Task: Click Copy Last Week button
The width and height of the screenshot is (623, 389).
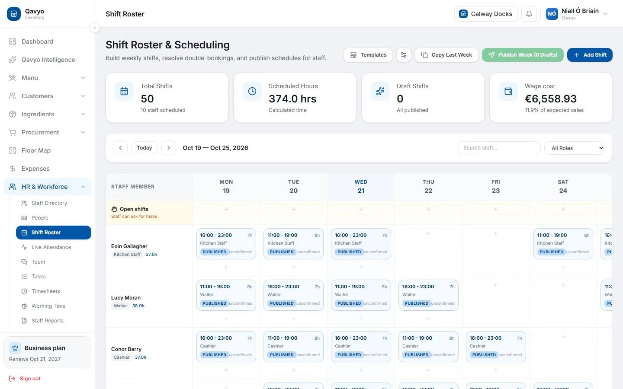Action: [x=446, y=55]
